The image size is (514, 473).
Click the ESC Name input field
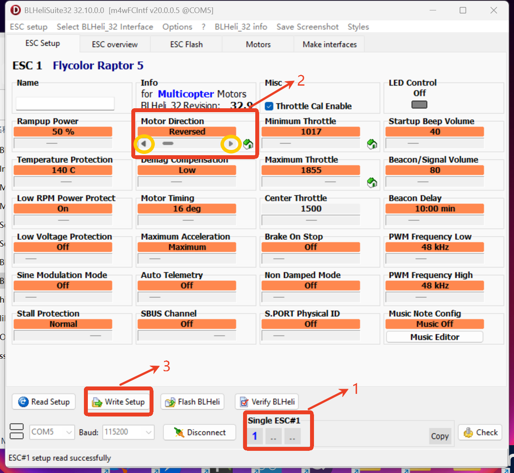[x=65, y=103]
